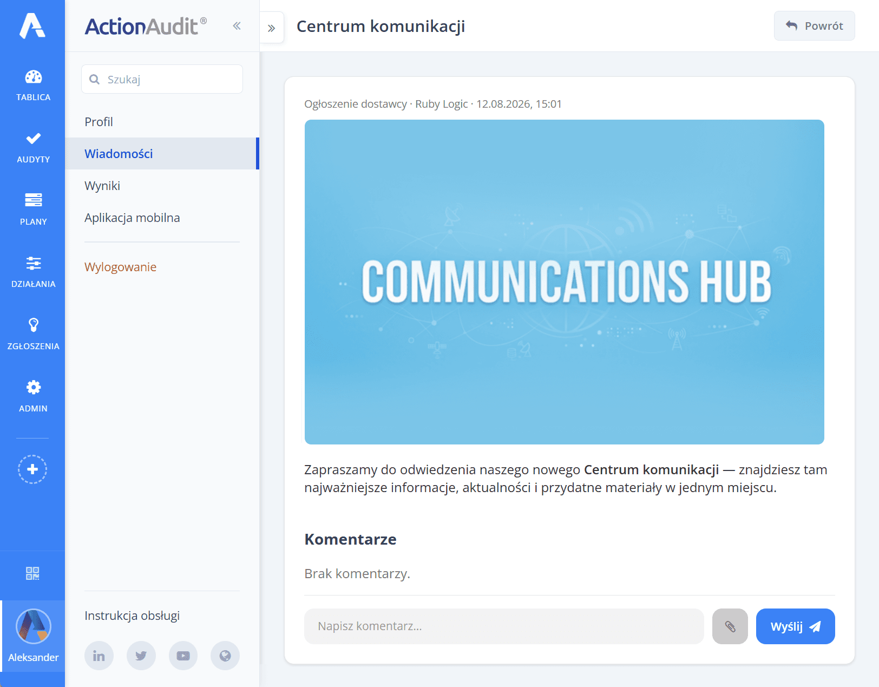Attach a file with paperclip button

(x=730, y=626)
